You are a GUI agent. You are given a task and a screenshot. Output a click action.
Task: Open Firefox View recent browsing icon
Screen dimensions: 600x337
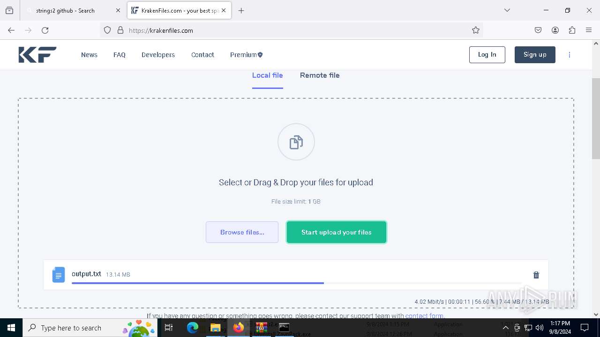click(9, 10)
